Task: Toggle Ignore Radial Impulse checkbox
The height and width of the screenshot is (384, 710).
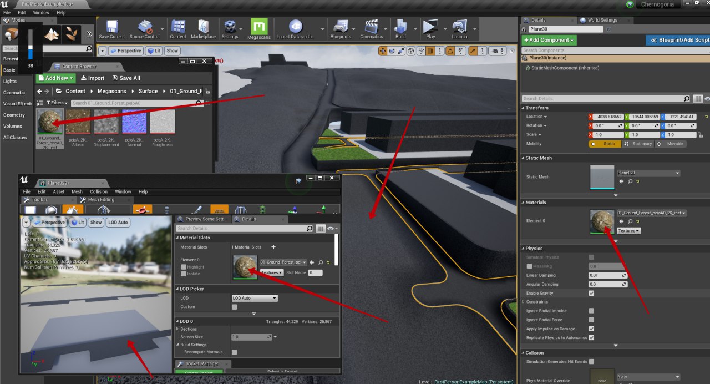Action: [591, 311]
